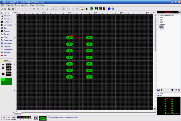
Task: Click pad hole diameter field 0.60
Action: click(8, 70)
